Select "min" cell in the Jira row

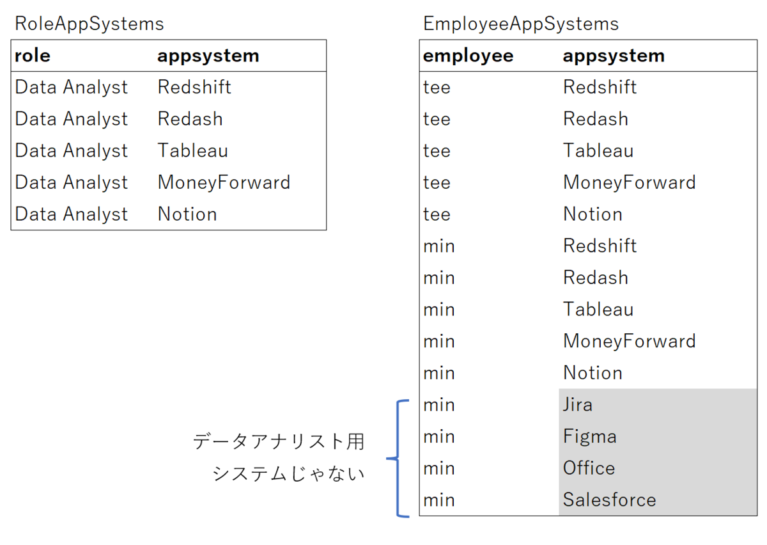[x=438, y=404]
